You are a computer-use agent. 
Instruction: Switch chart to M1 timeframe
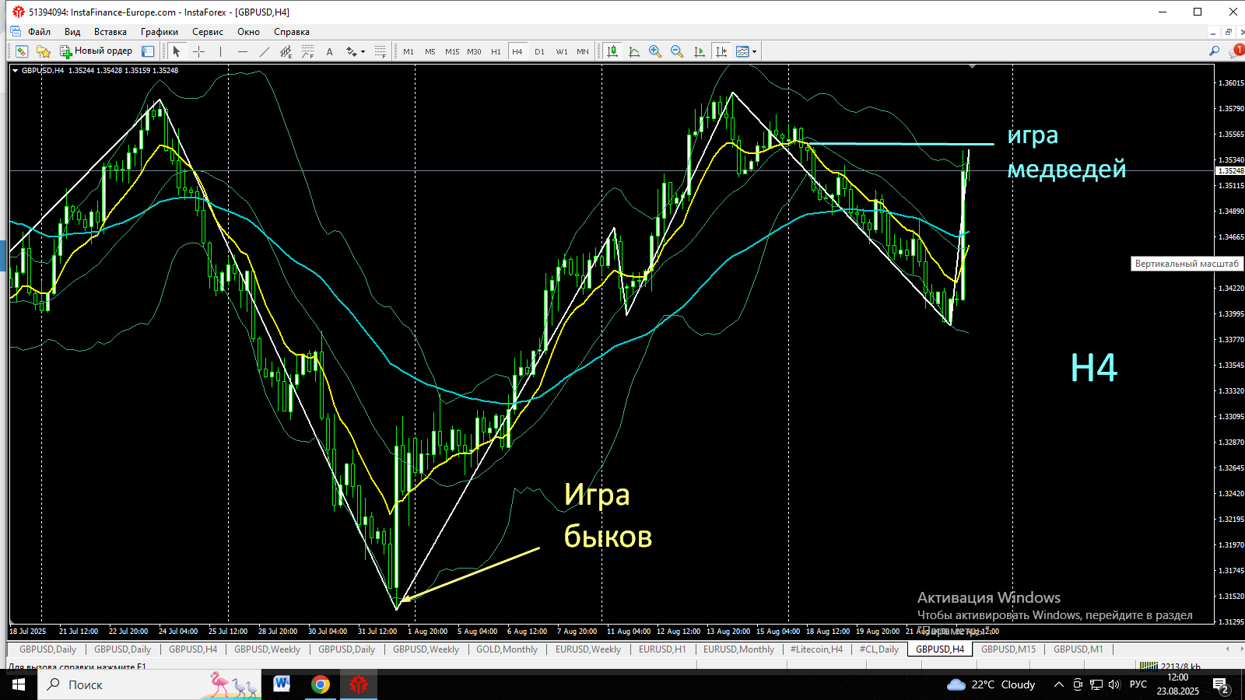coord(409,51)
